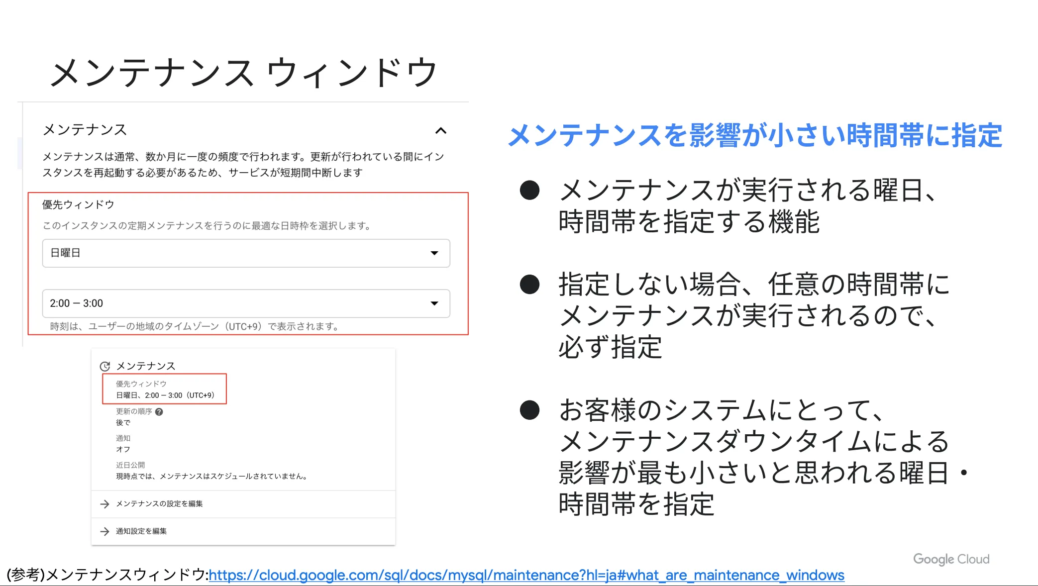This screenshot has width=1038, height=586.
Task: Collapse the メンテナンス section chevron
Action: click(x=441, y=131)
